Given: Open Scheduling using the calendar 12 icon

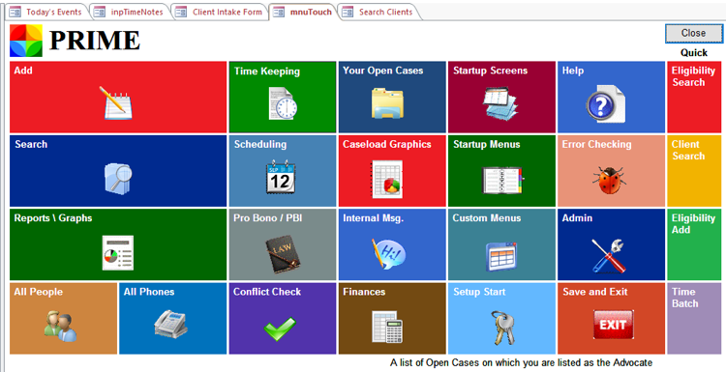Looking at the screenshot, I should (x=281, y=177).
